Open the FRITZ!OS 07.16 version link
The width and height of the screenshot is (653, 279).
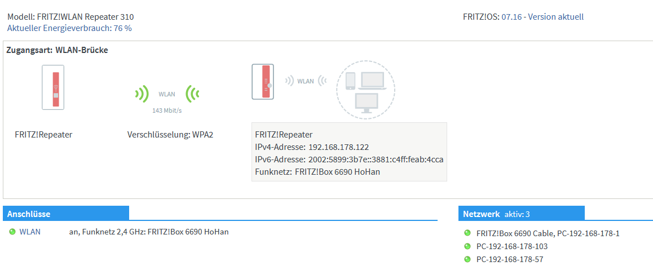511,17
